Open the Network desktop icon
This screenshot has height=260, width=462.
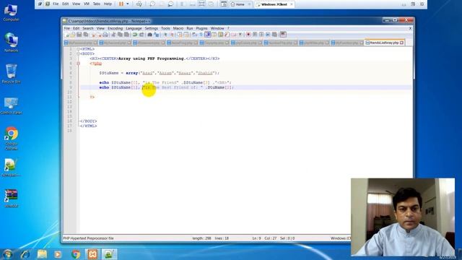[x=12, y=43]
